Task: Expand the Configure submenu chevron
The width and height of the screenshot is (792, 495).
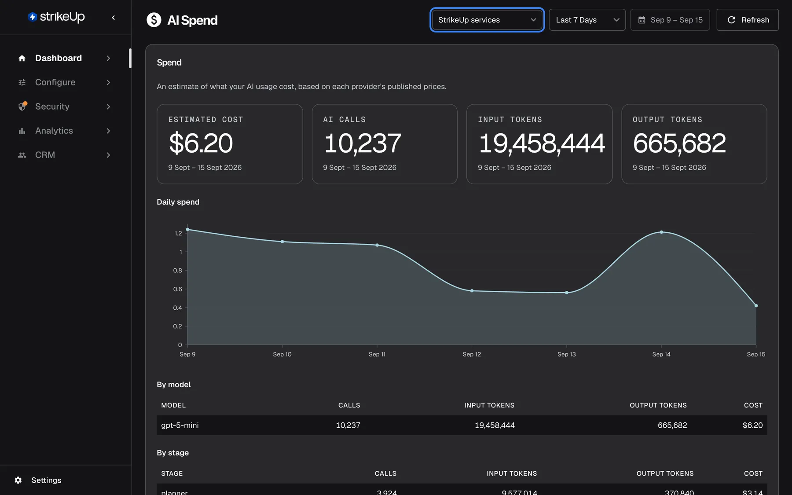Action: [x=108, y=82]
